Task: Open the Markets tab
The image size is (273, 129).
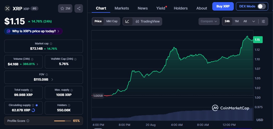Action: (x=122, y=8)
